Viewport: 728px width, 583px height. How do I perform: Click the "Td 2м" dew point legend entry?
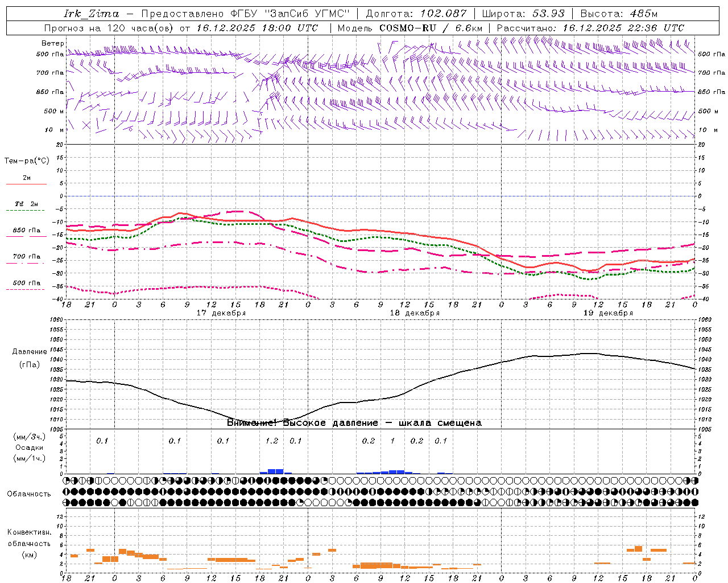pos(27,204)
